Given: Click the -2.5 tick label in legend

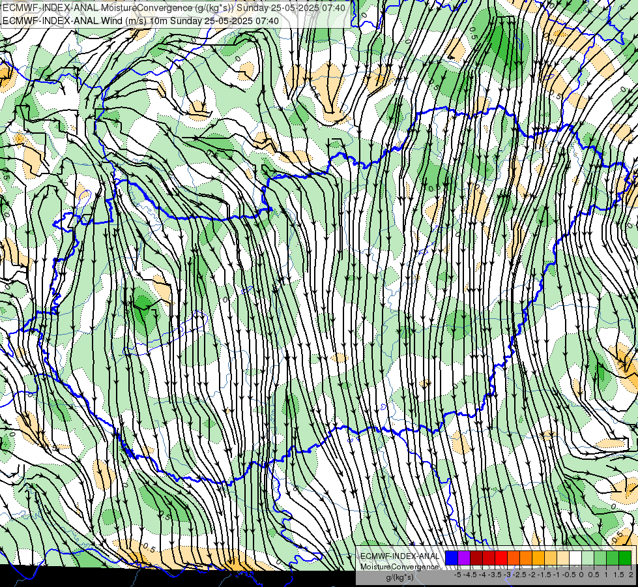Looking at the screenshot, I should pos(519,575).
